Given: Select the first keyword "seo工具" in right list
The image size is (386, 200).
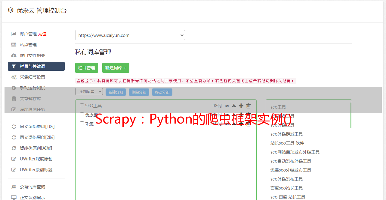Looking at the screenshot, I should (278, 107).
